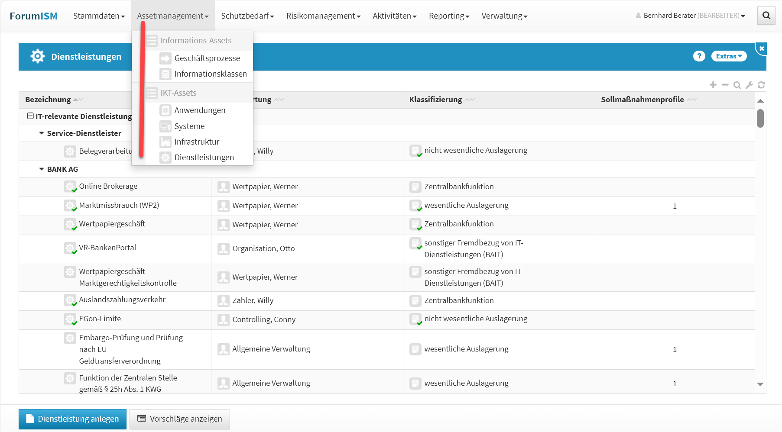This screenshot has width=782, height=432.
Task: Collapse the Service-Dienstleister tree node
Action: click(x=42, y=133)
